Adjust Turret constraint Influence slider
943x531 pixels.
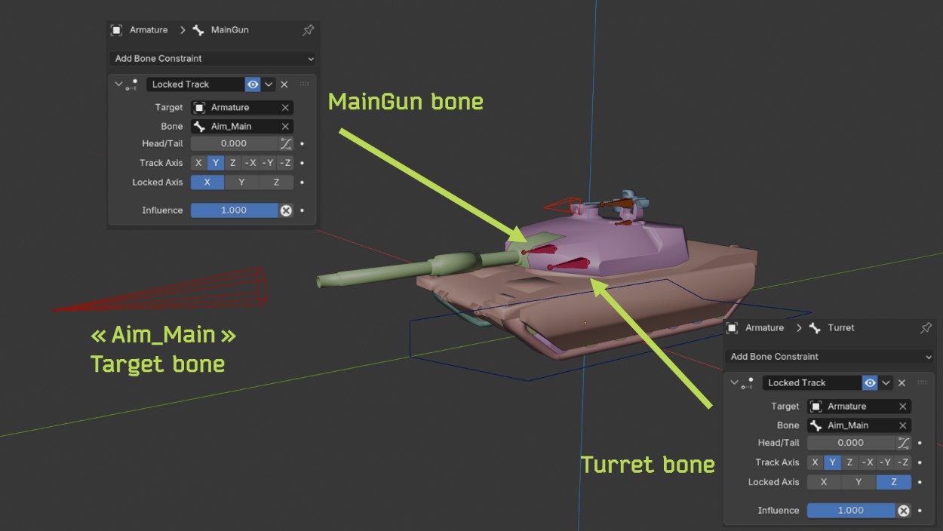851,511
